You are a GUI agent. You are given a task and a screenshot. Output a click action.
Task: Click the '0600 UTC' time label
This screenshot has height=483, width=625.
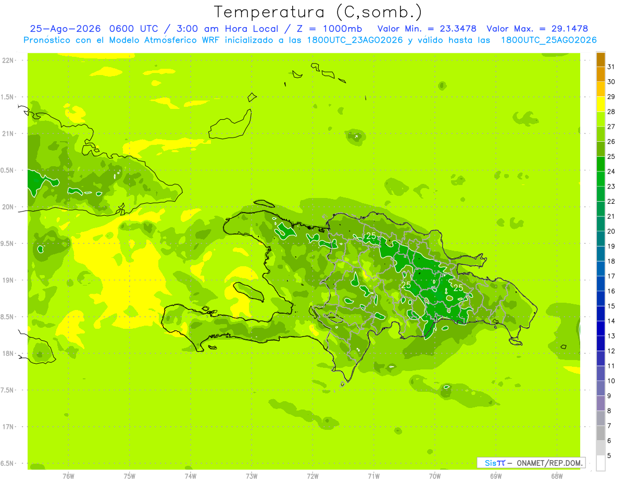[x=133, y=29]
